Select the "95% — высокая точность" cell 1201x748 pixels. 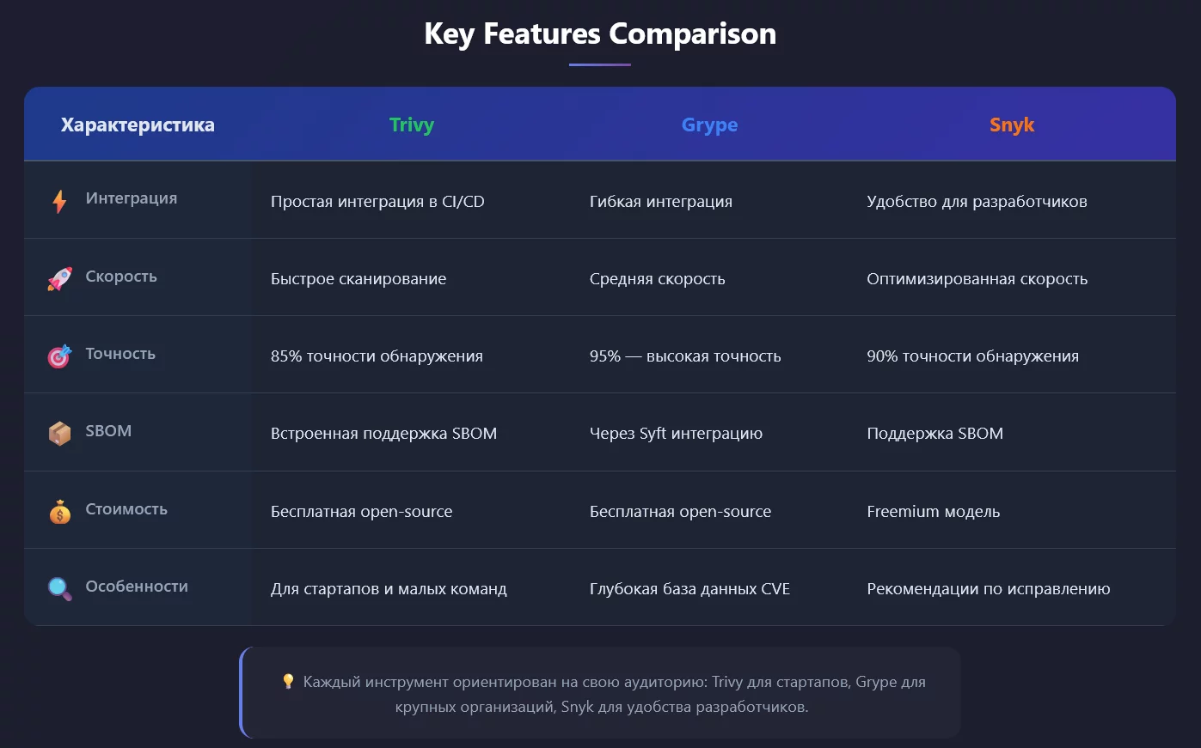point(685,356)
